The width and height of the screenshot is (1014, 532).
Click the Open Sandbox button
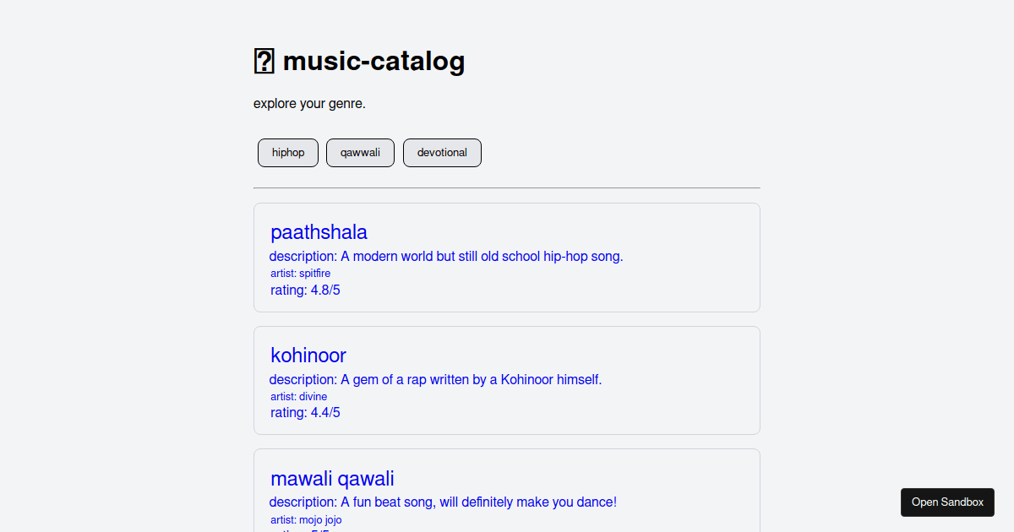[947, 502]
